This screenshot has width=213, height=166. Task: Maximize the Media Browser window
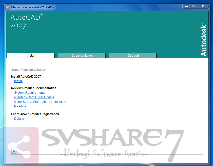[193, 6]
